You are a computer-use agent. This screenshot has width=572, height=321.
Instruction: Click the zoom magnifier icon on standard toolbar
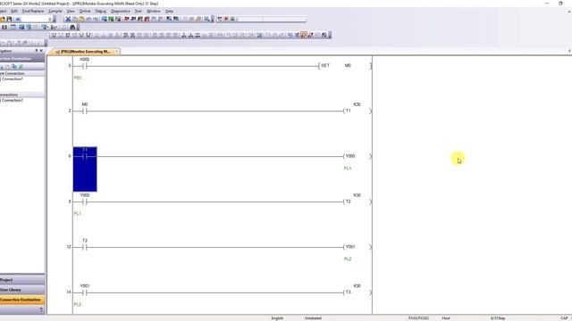(206, 19)
